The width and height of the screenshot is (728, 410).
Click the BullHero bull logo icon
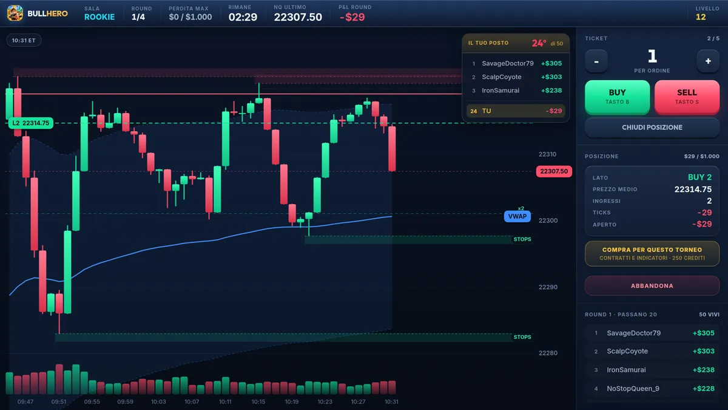pyautogui.click(x=15, y=13)
